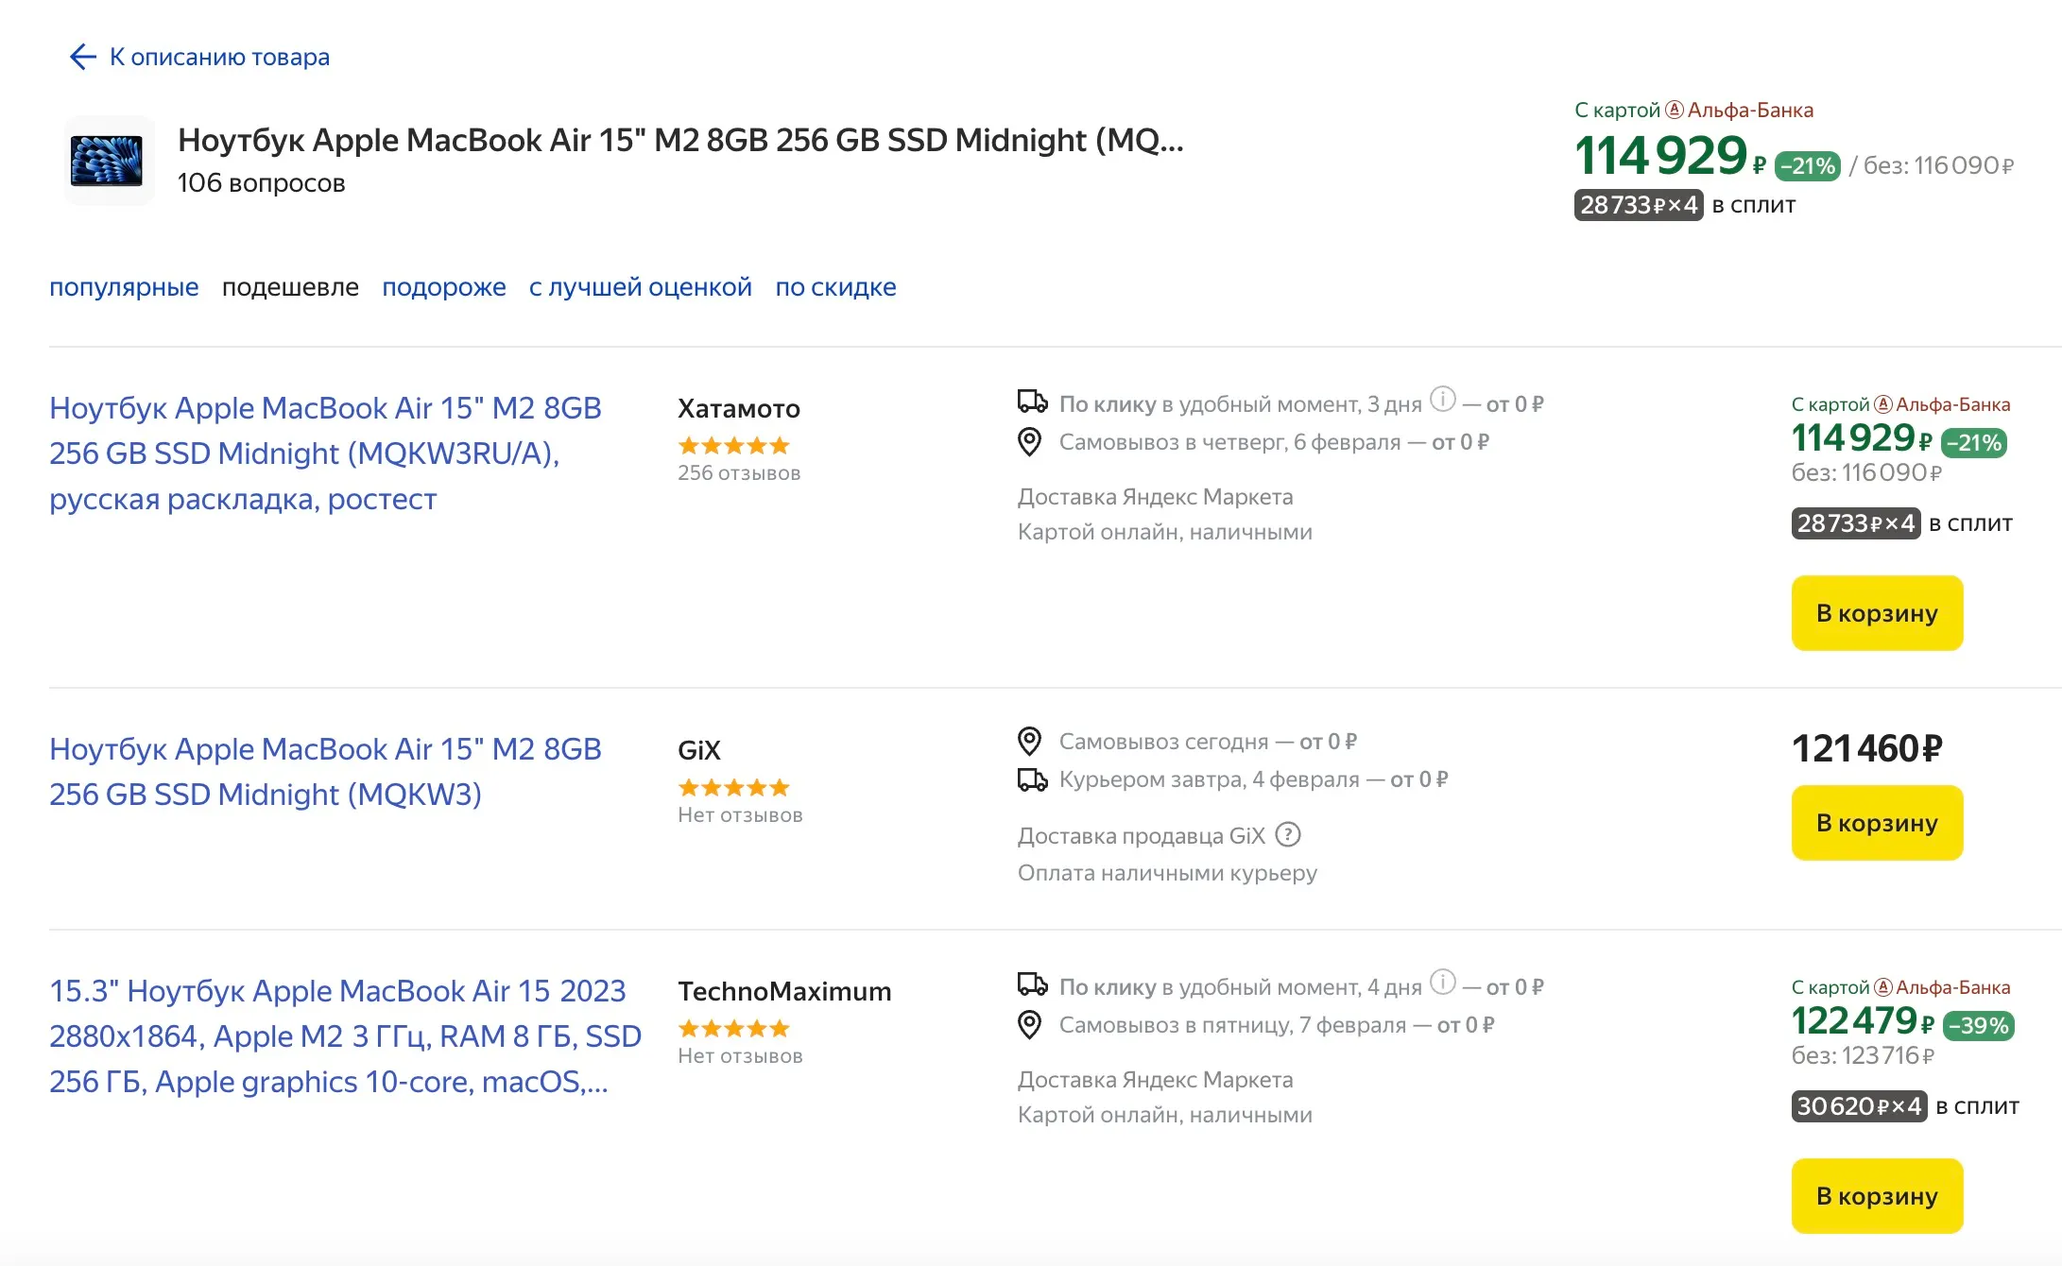Click the delivery truck icon in GiX offer
Image resolution: width=2062 pixels, height=1266 pixels.
1031,779
